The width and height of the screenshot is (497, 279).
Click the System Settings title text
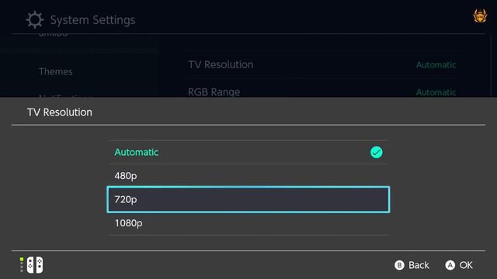[93, 20]
